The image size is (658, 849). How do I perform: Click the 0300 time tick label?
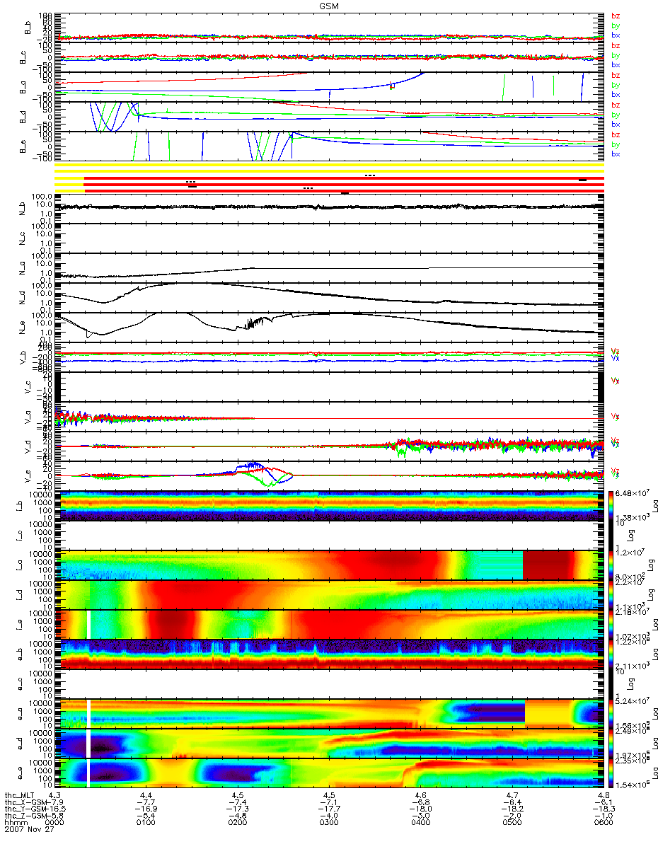[x=329, y=824]
